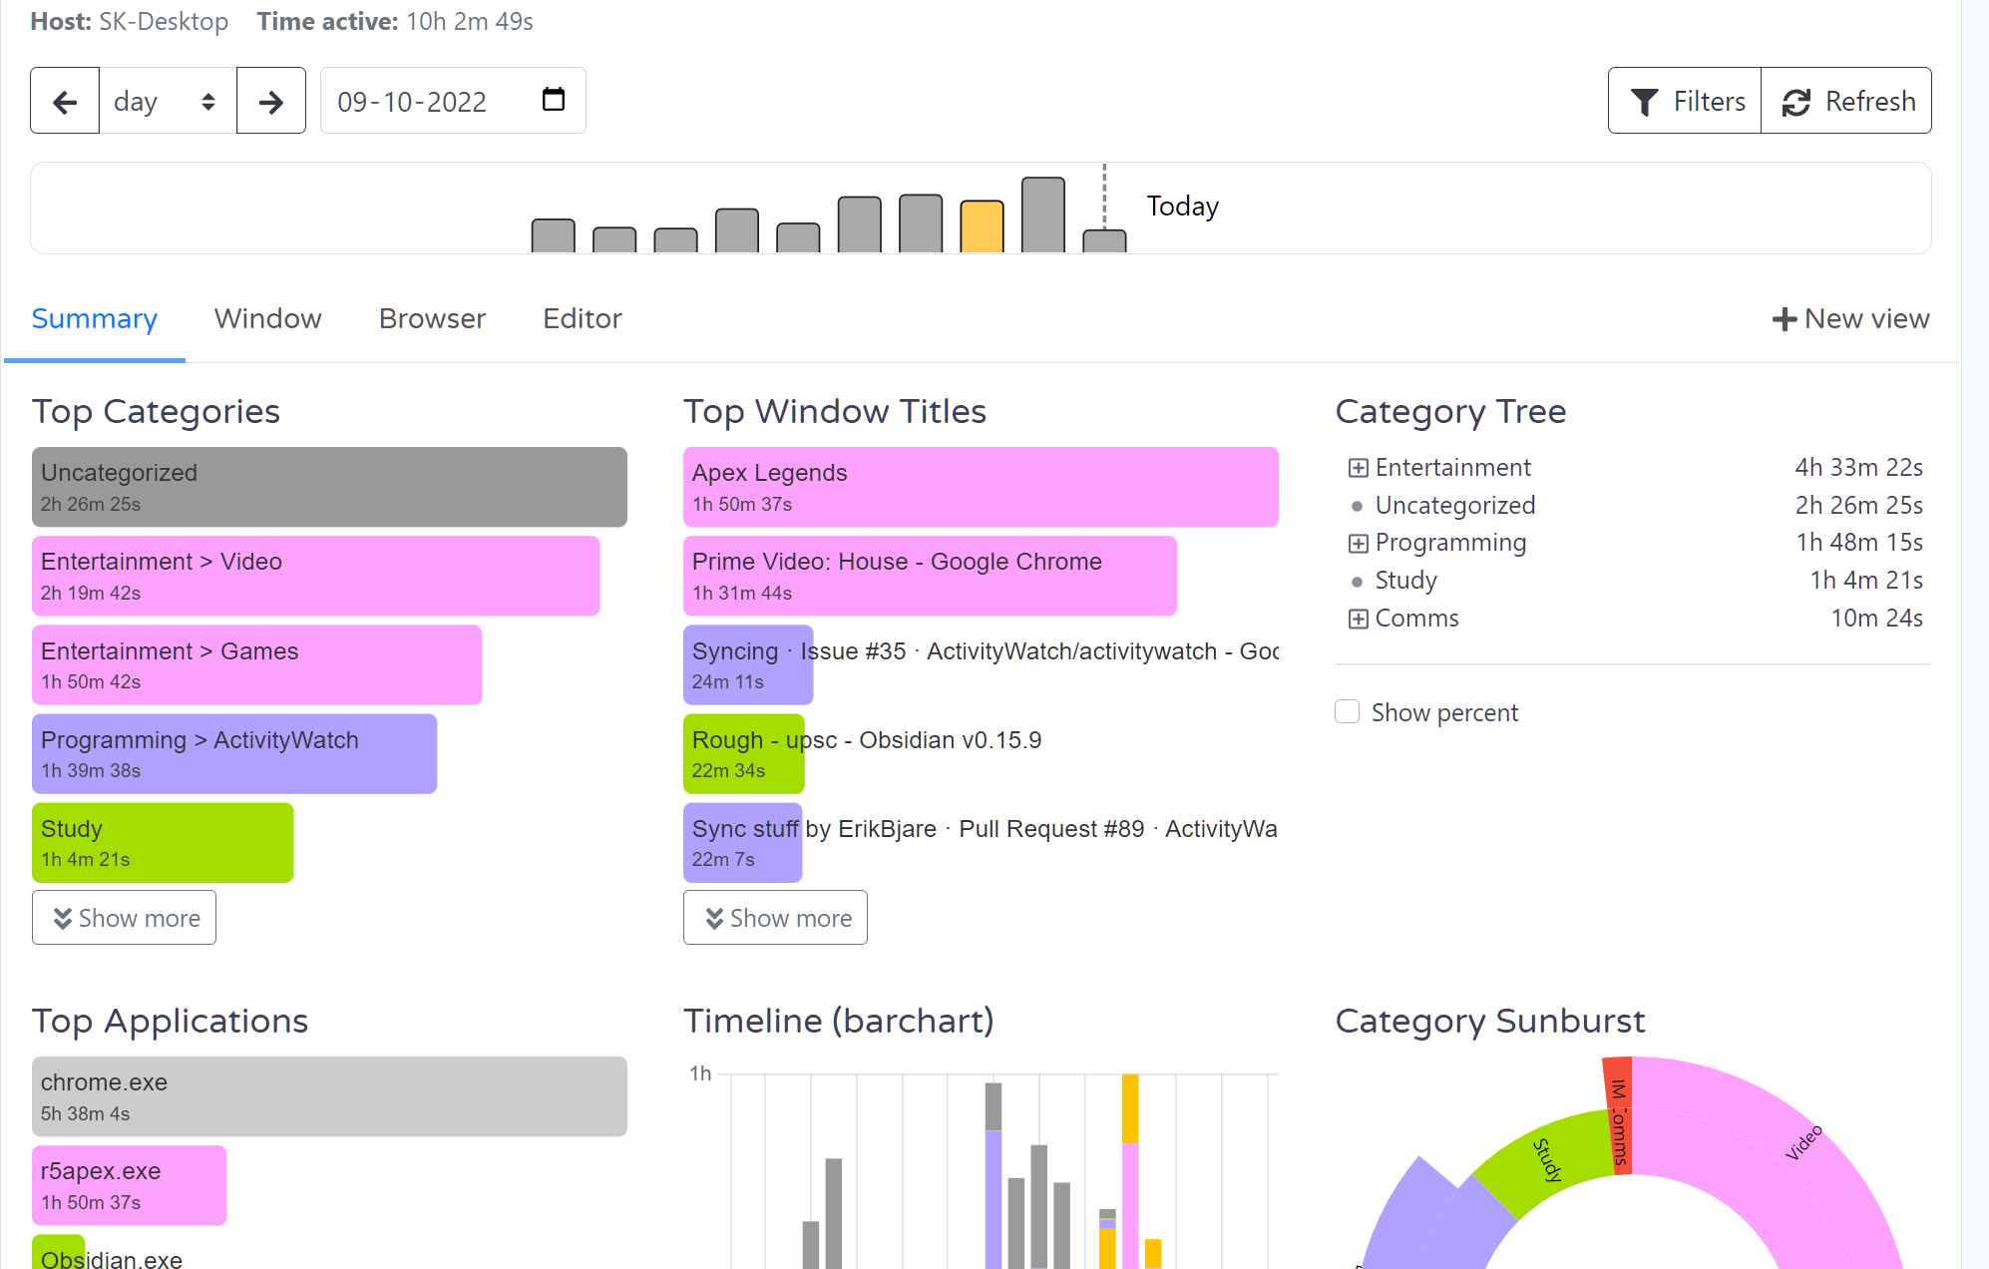1989x1269 pixels.
Task: Click the Entertainment time 4h 33m 22s
Action: click(x=1858, y=468)
